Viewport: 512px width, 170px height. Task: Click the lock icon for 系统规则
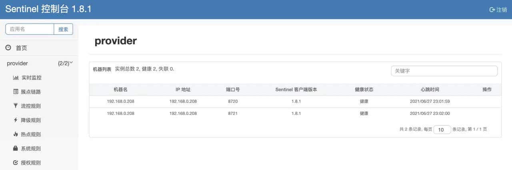tap(16, 148)
